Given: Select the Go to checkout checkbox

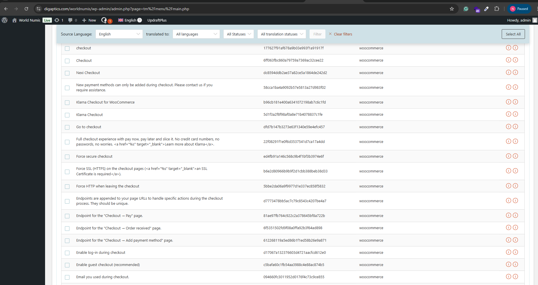Looking at the screenshot, I should [x=67, y=127].
